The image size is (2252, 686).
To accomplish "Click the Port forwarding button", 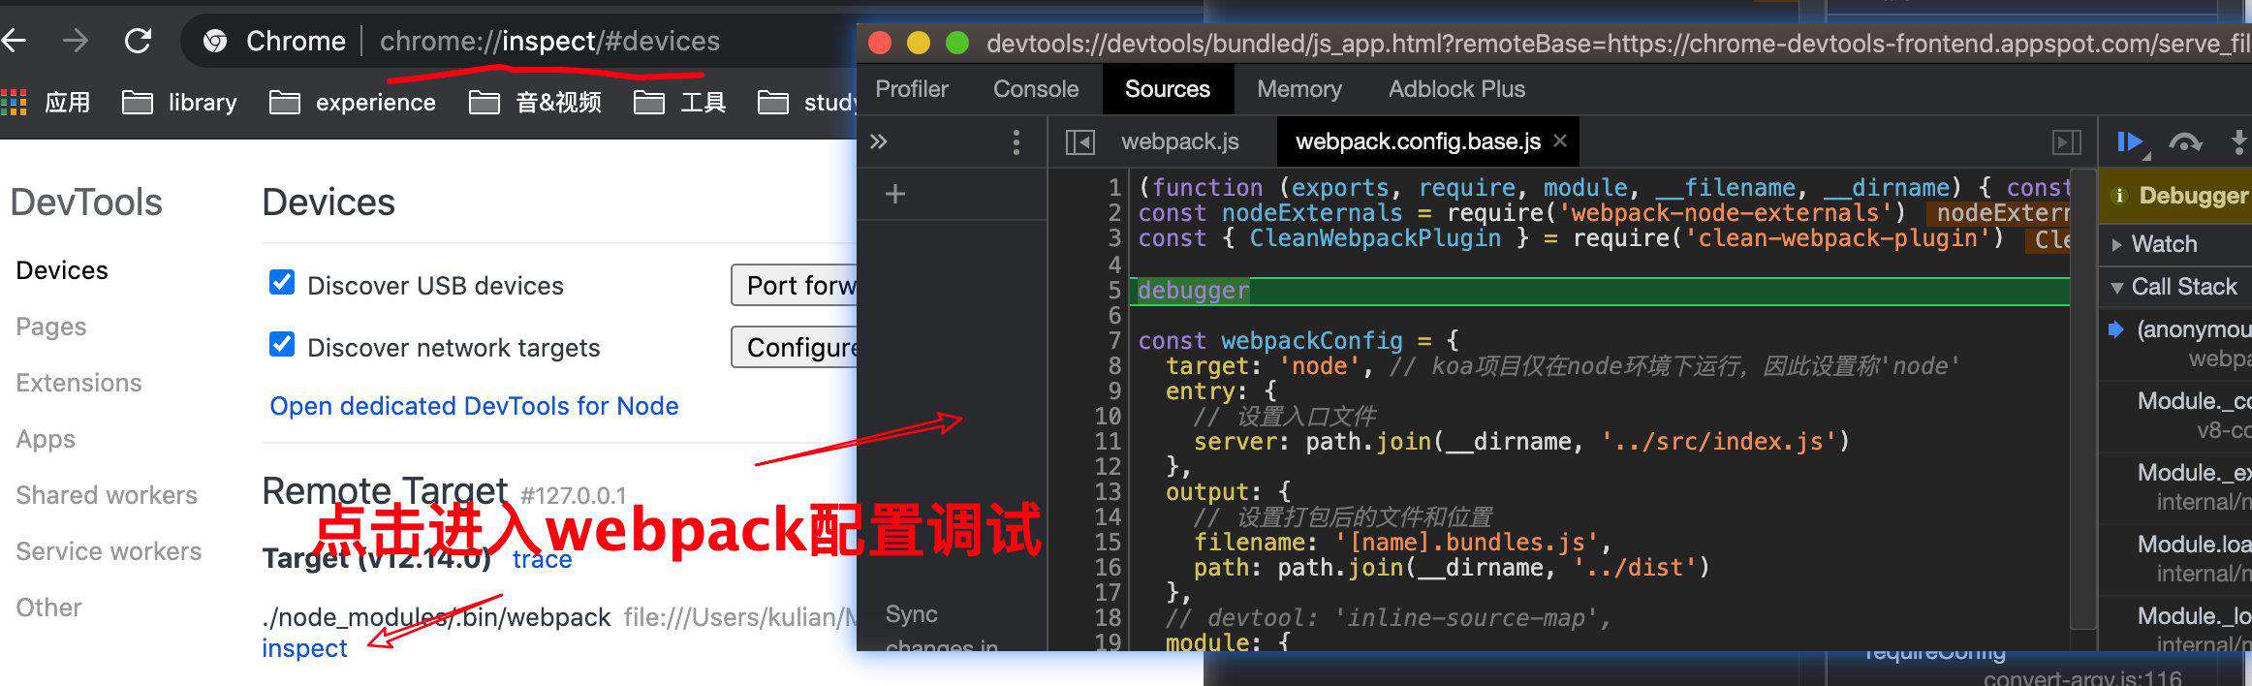I will click(795, 285).
